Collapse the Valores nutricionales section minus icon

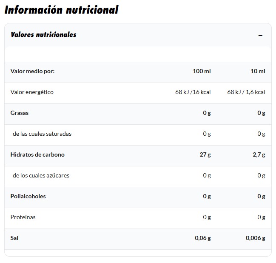coord(260,36)
